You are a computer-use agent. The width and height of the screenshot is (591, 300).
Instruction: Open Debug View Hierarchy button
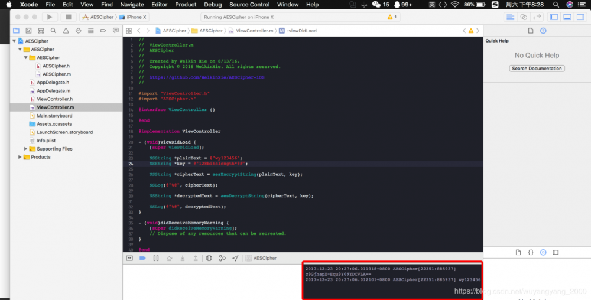pyautogui.click(x=209, y=258)
